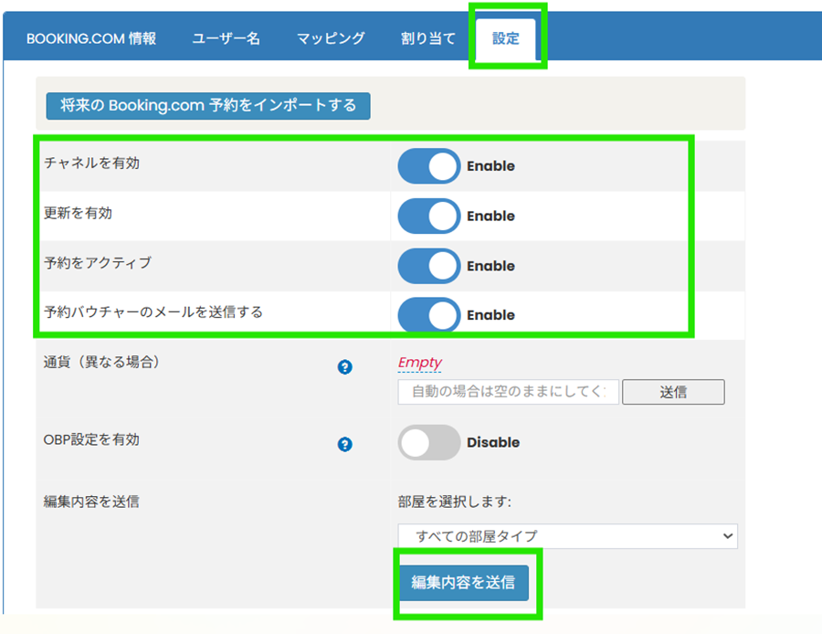Screen dimensions: 822x634
Task: Click the 編集内容を送信 row label text
Action: 91,502
